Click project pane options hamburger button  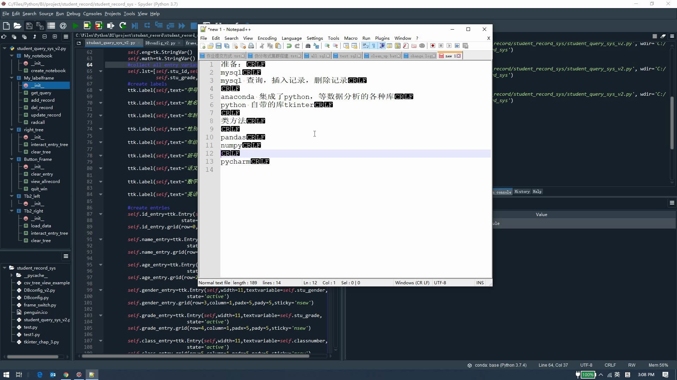[x=66, y=256]
